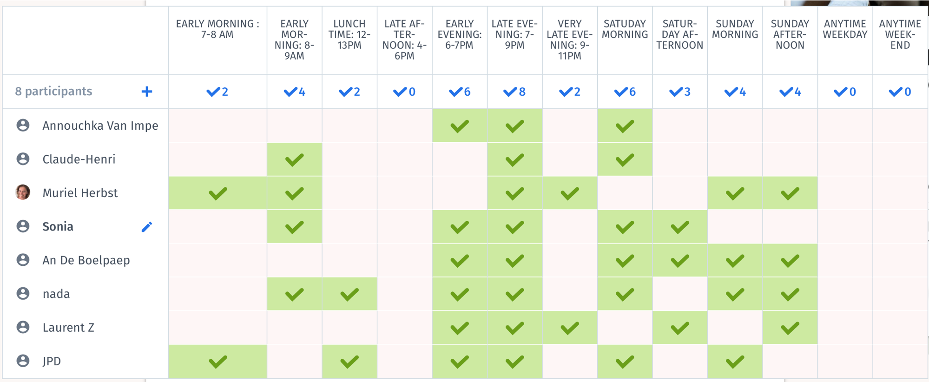This screenshot has width=929, height=382.
Task: Click the plus icon to add participant
Action: click(147, 92)
